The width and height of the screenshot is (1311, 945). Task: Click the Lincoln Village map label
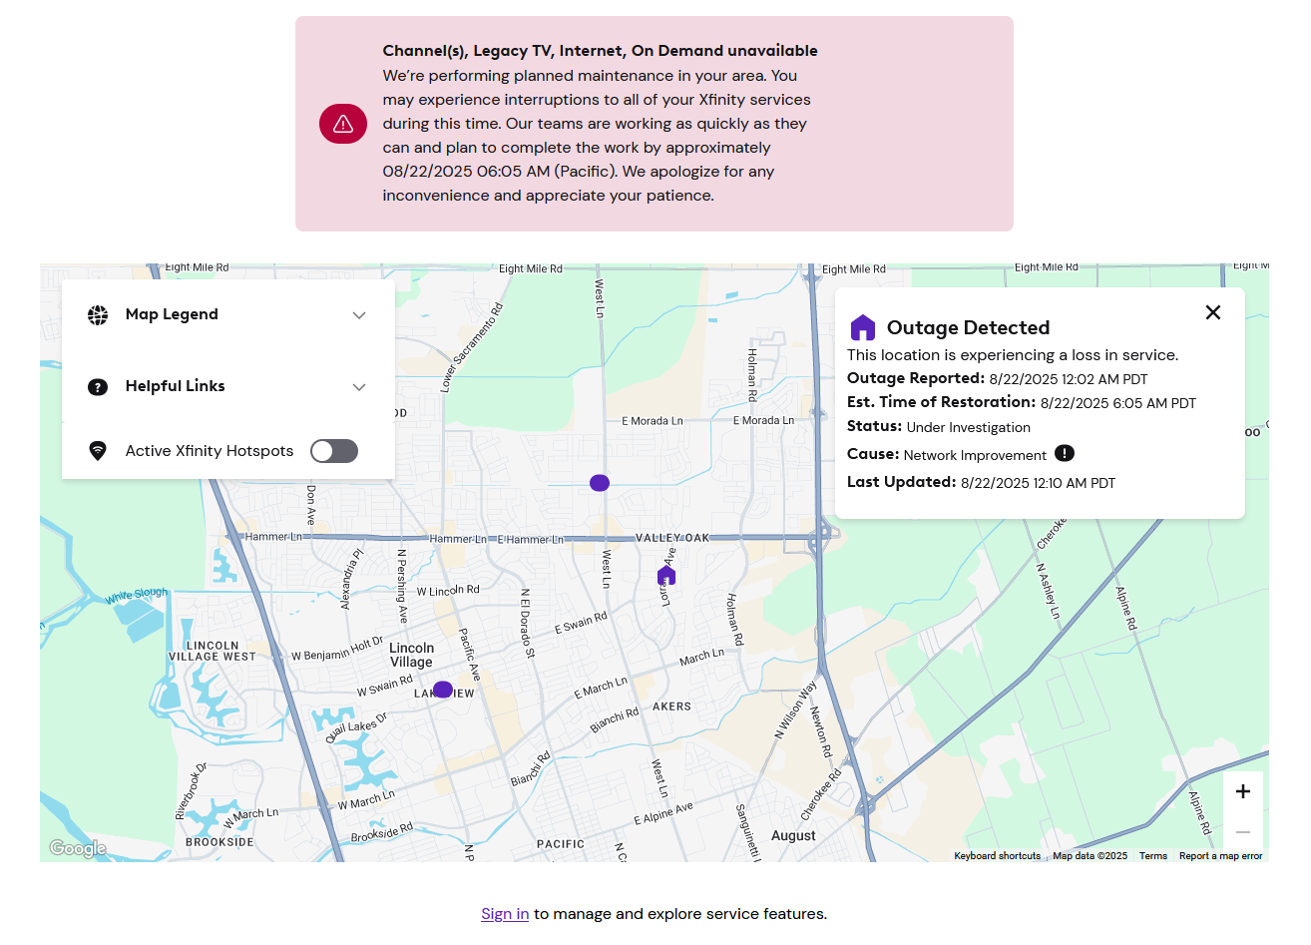[x=411, y=655]
